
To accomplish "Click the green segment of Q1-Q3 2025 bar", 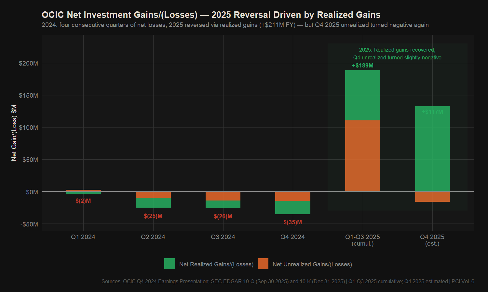I will click(x=362, y=95).
